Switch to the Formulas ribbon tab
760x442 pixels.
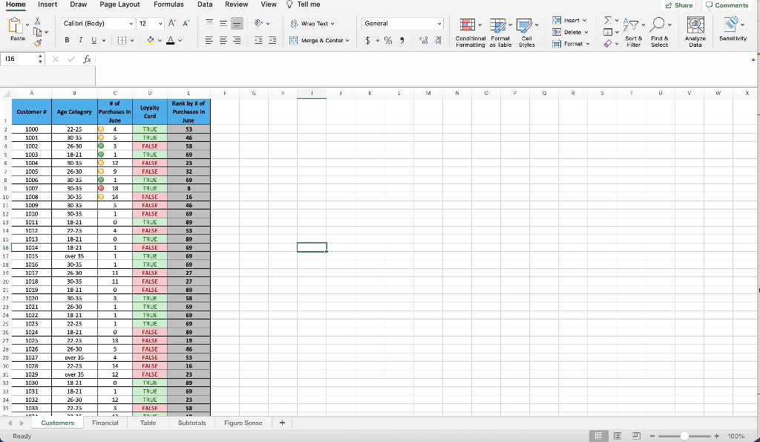tap(168, 4)
